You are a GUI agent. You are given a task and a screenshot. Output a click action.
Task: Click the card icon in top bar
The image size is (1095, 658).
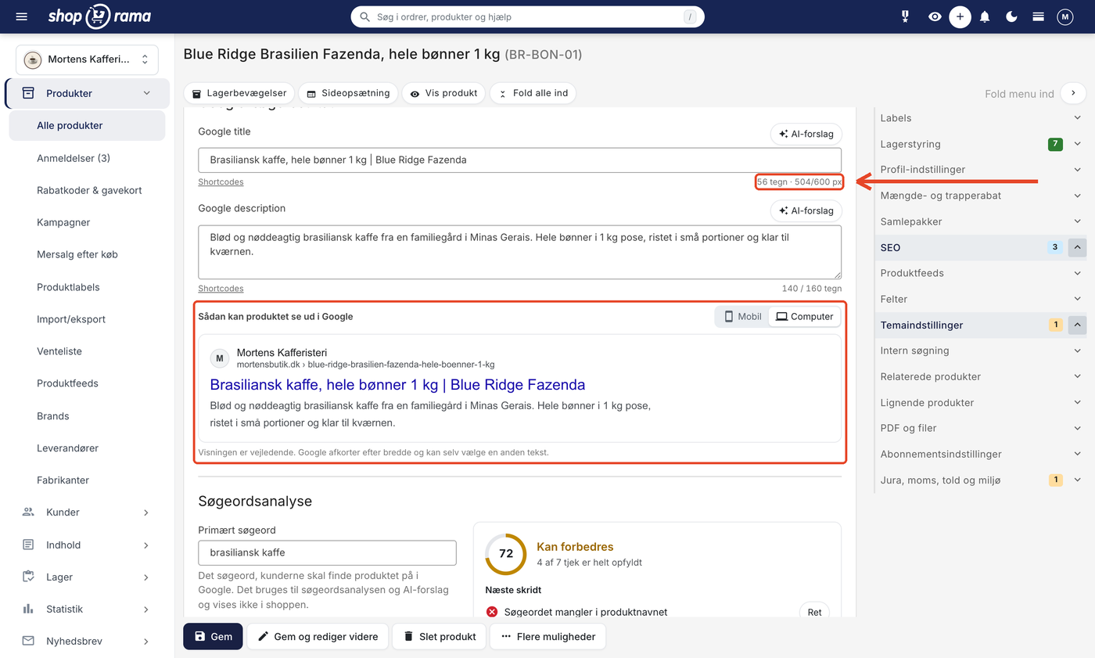pyautogui.click(x=1039, y=16)
